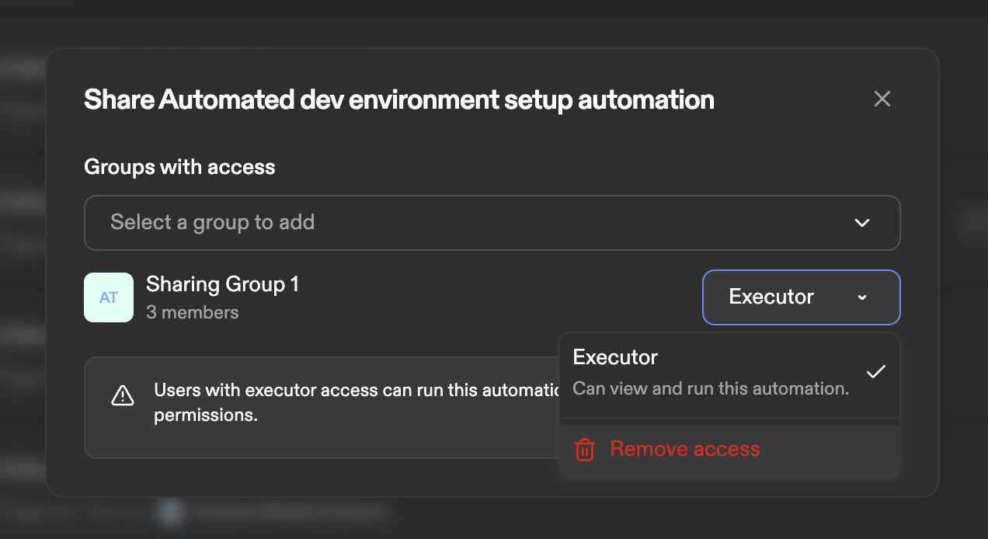988x539 pixels.
Task: Click the dialog title text
Action: pyautogui.click(x=398, y=99)
